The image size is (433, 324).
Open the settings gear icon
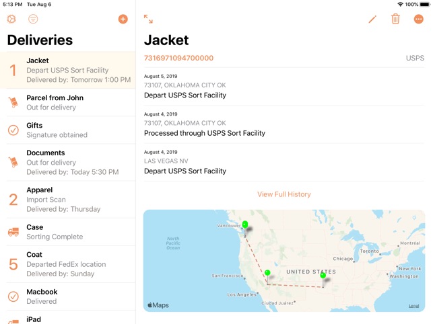11,19
